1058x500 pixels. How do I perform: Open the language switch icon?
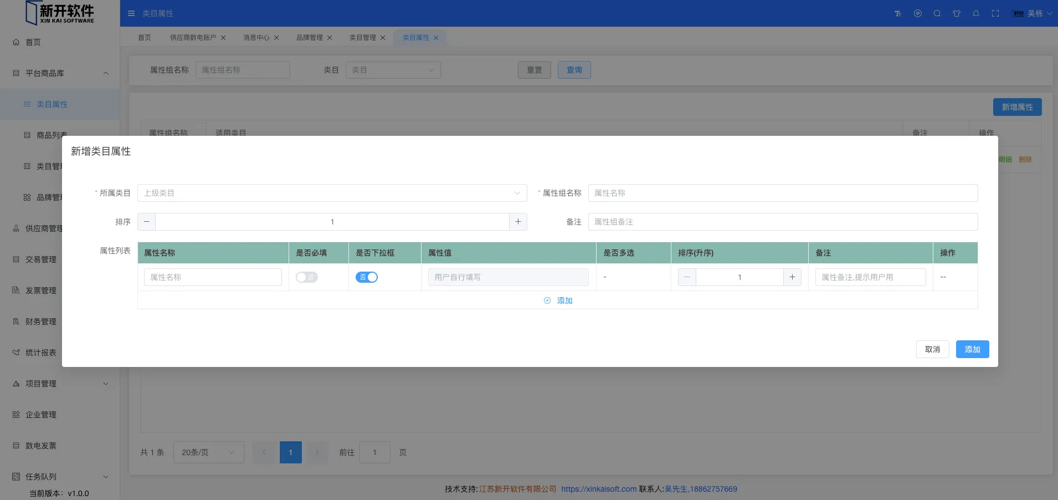(918, 13)
